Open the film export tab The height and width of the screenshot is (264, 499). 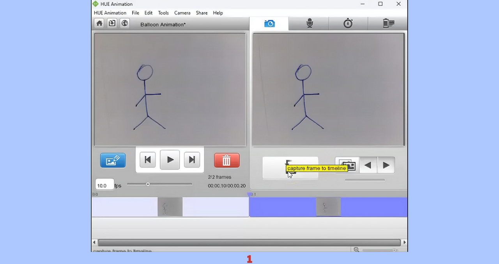(388, 24)
